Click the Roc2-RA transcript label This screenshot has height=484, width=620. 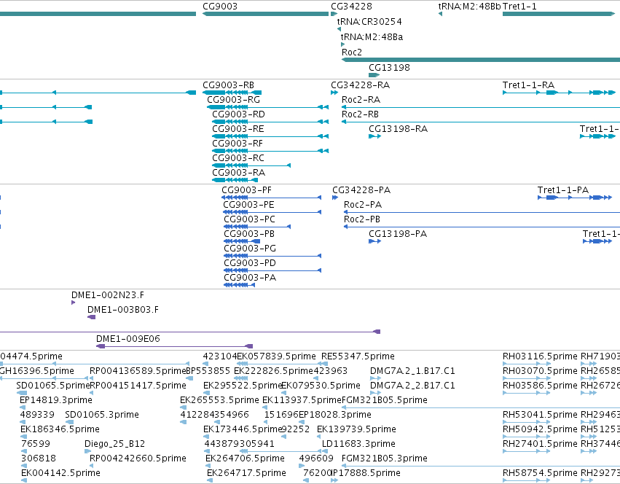(361, 100)
